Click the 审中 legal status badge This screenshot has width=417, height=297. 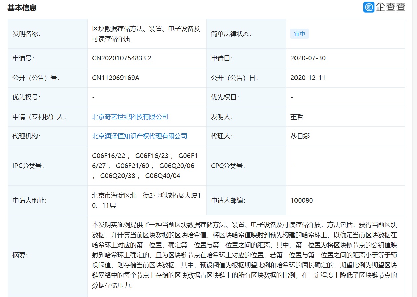click(299, 34)
